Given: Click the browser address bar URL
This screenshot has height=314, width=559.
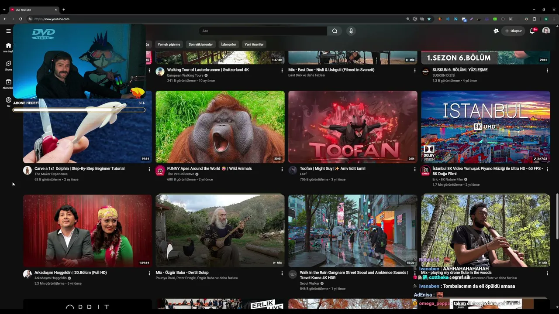Looking at the screenshot, I should tap(52, 19).
